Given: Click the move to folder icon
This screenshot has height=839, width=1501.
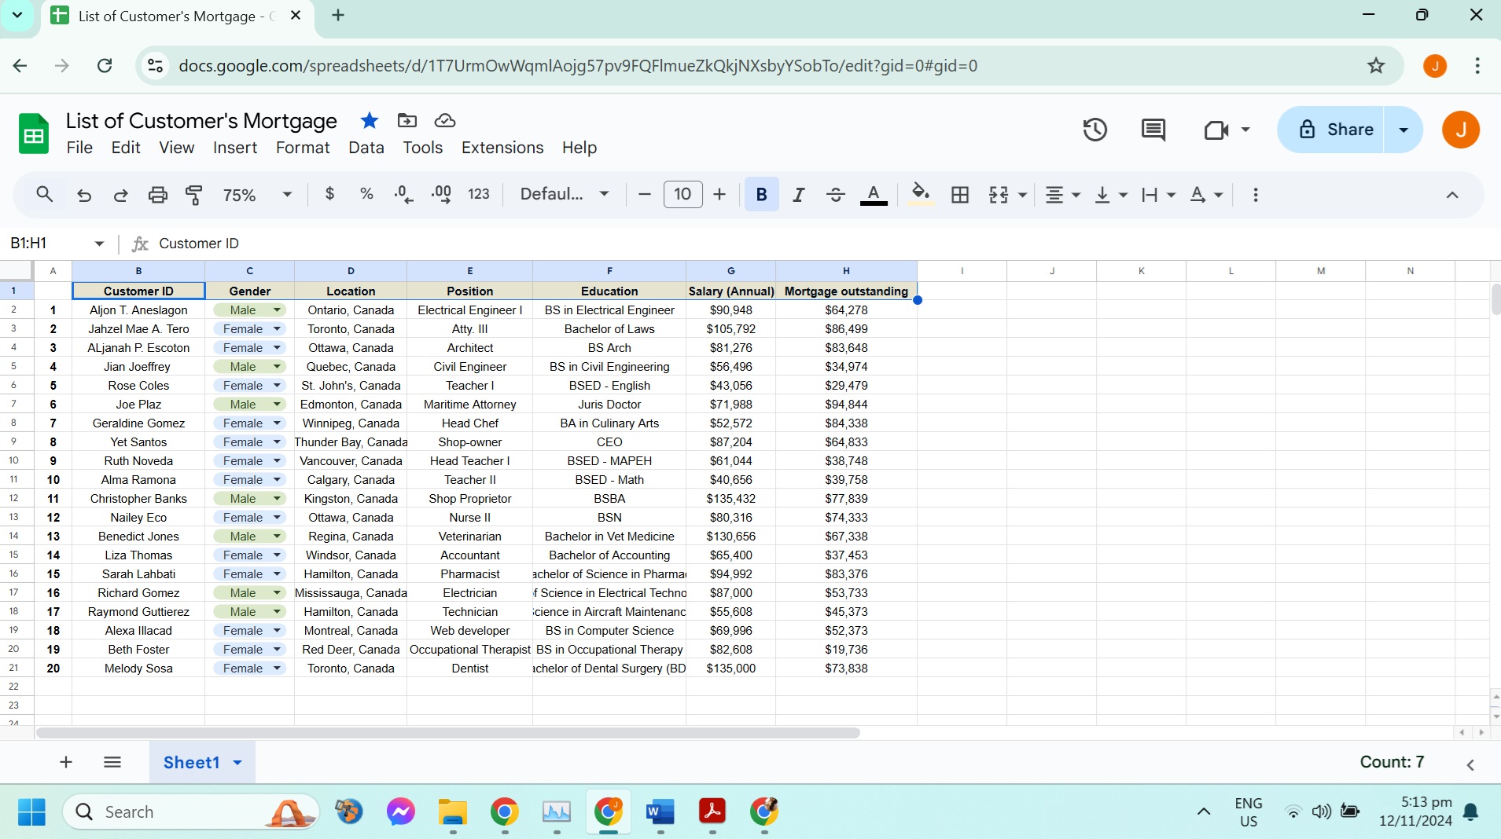Looking at the screenshot, I should [407, 120].
